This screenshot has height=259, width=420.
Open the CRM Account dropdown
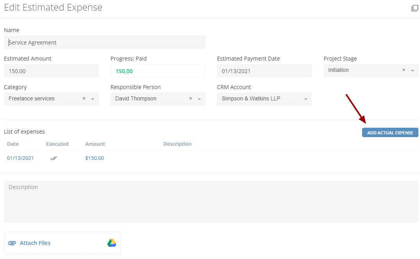[264, 99]
